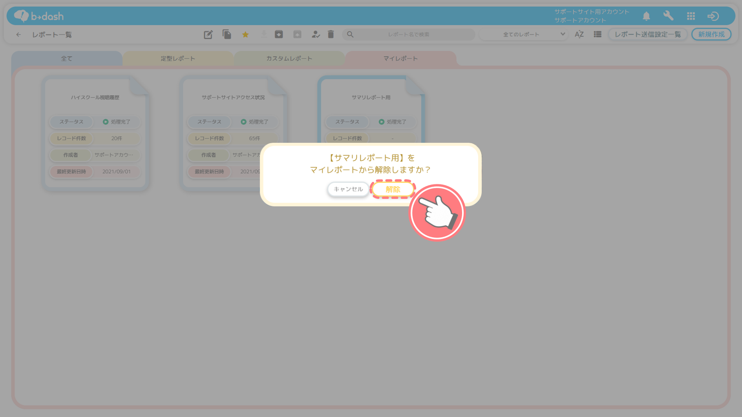This screenshot has width=742, height=417.
Task: Click the 解除 button in the dialog
Action: (393, 189)
